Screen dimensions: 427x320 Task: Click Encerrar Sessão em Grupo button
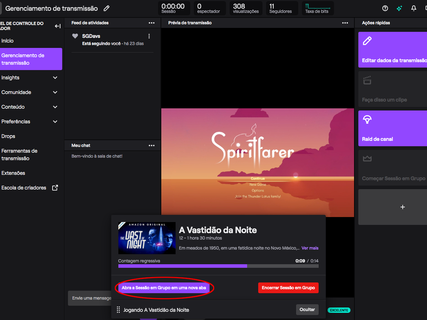(288, 287)
